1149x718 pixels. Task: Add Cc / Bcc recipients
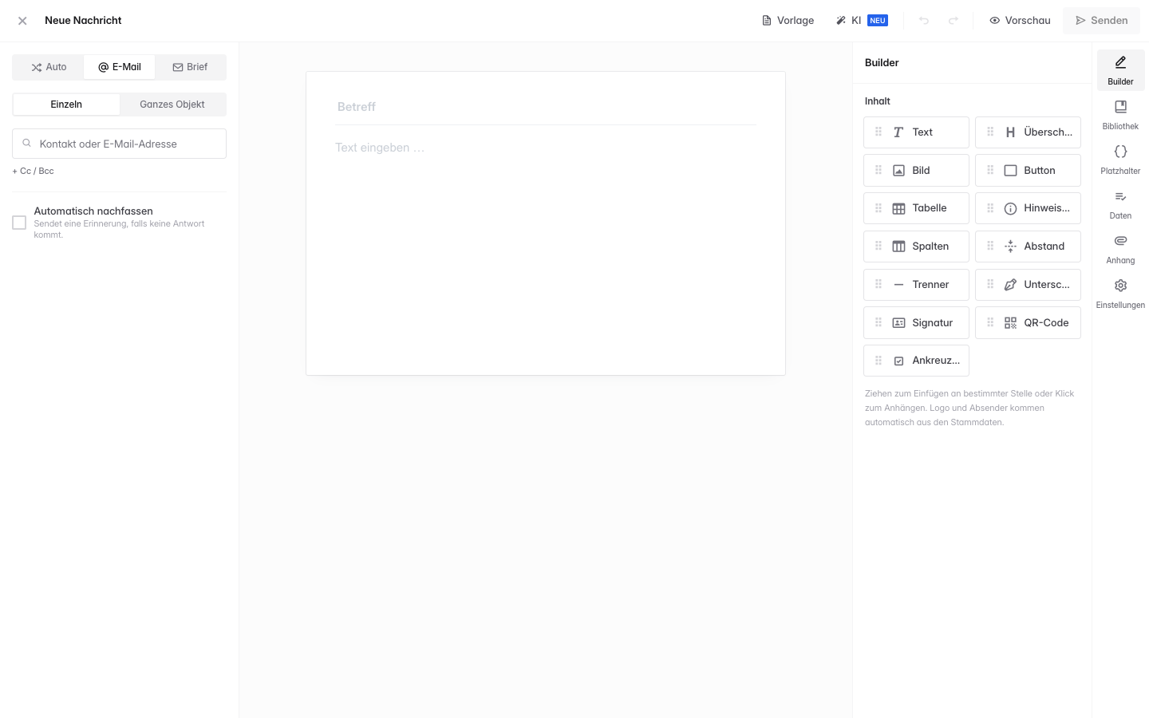point(33,171)
